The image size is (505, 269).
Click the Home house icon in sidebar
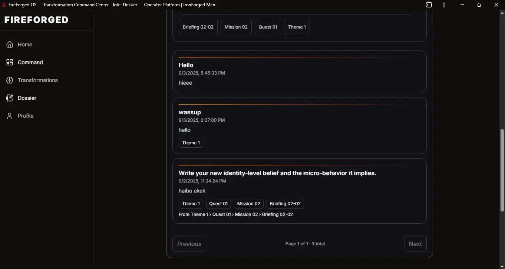pyautogui.click(x=10, y=45)
